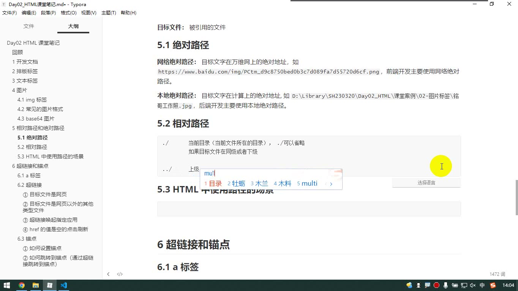This screenshot has width=518, height=291.
Task: Open the 编辑(E) menu
Action: (x=29, y=13)
